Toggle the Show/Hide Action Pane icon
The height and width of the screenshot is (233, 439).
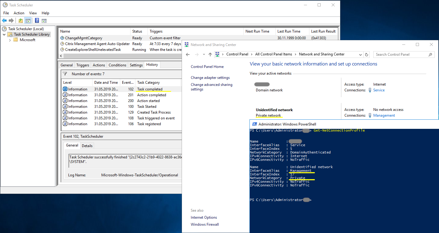point(44,21)
